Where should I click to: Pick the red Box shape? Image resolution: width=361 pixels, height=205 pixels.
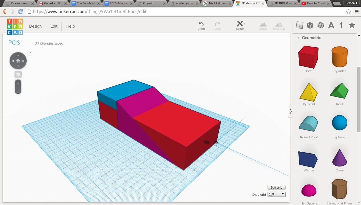pyautogui.click(x=309, y=57)
